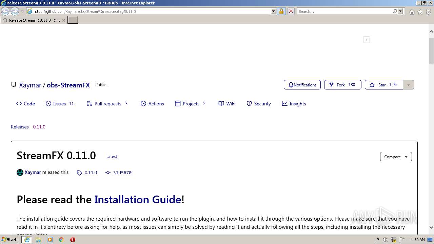The width and height of the screenshot is (434, 244).
Task: Click the repository book icon
Action: (x=14, y=85)
